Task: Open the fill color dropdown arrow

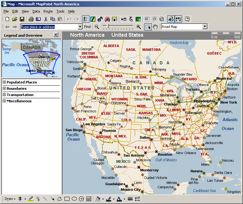Action: pos(103,199)
